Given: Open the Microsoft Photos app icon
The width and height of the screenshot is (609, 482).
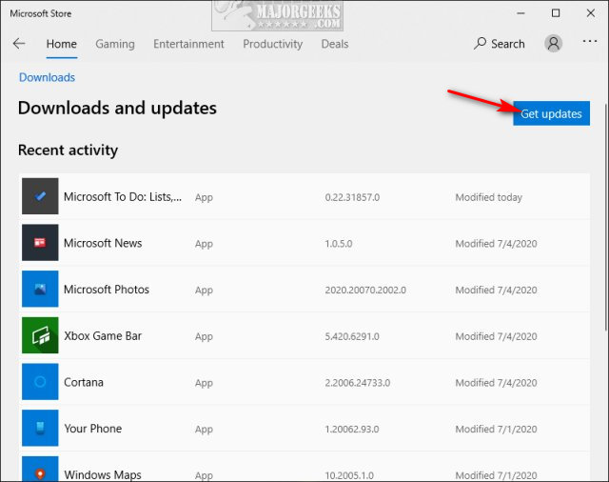Looking at the screenshot, I should [x=40, y=289].
